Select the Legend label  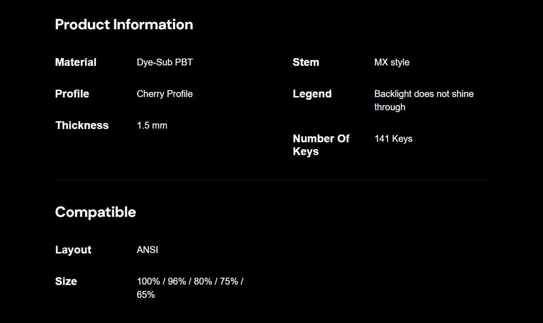(312, 94)
